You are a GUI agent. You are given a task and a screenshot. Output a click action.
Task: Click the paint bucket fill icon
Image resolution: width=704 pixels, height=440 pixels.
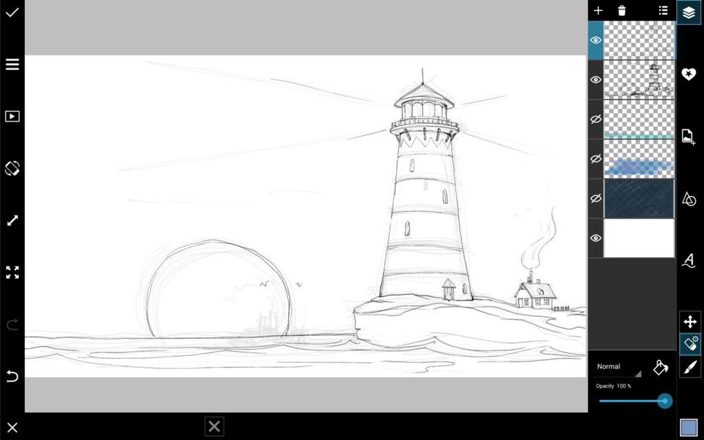661,367
